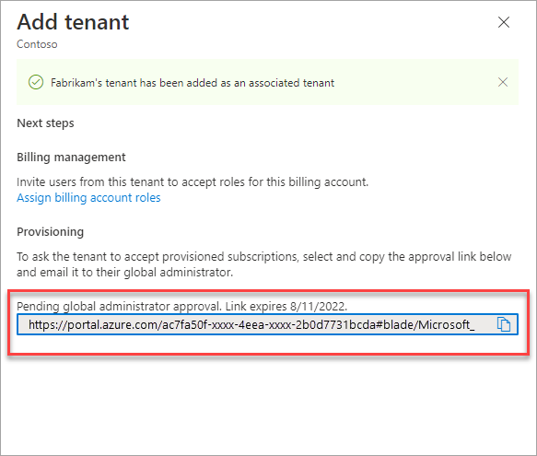Viewport: 537px width, 456px height.
Task: Click the Provisioning section heading
Action: tap(51, 232)
